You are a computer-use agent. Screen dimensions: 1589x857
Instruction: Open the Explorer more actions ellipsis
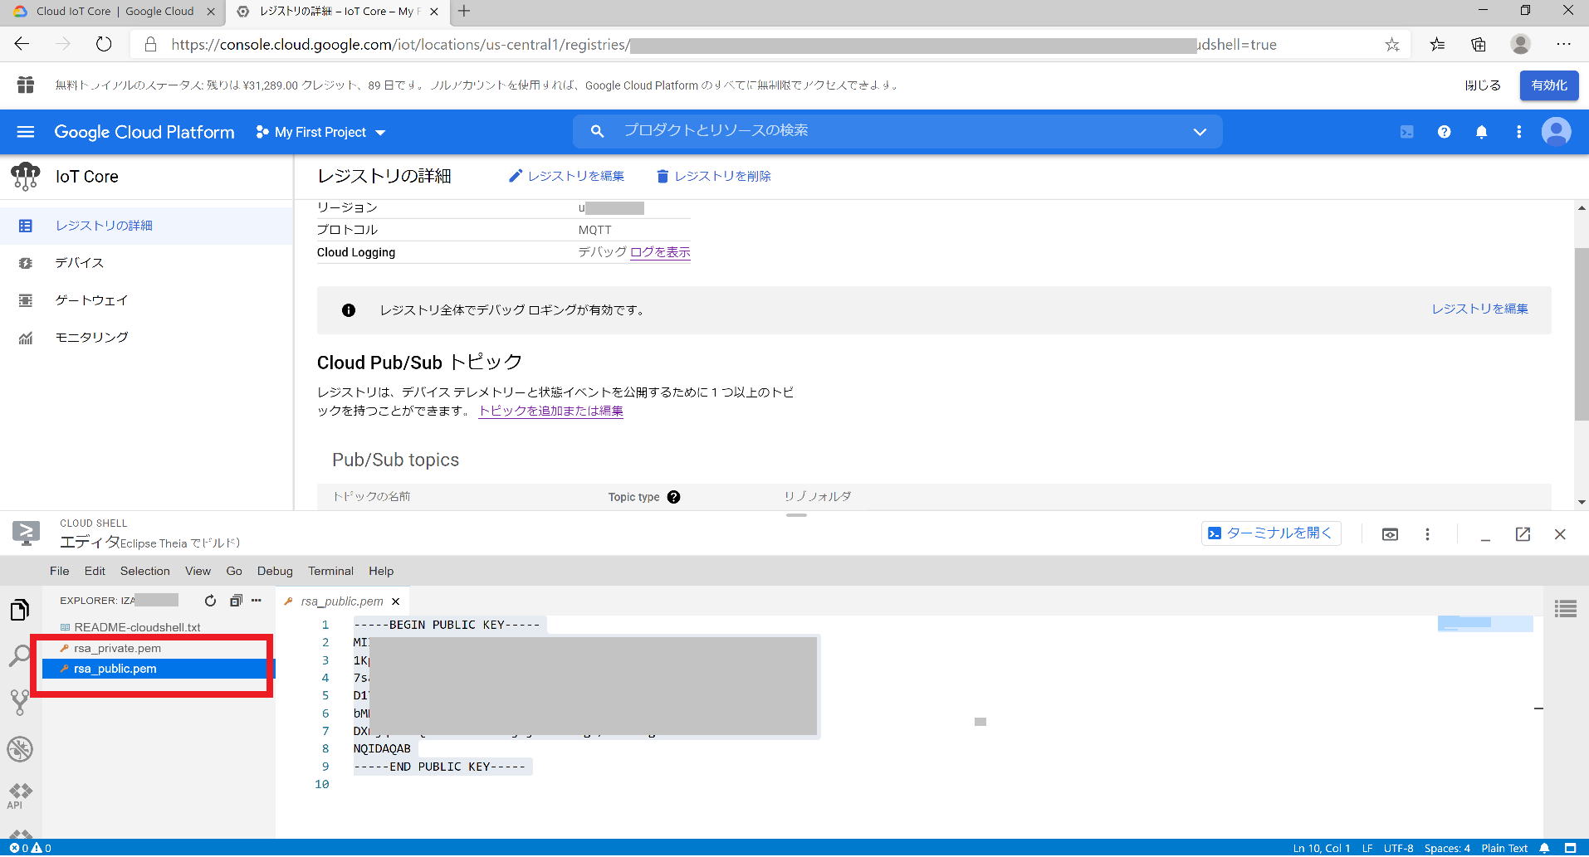tap(257, 601)
